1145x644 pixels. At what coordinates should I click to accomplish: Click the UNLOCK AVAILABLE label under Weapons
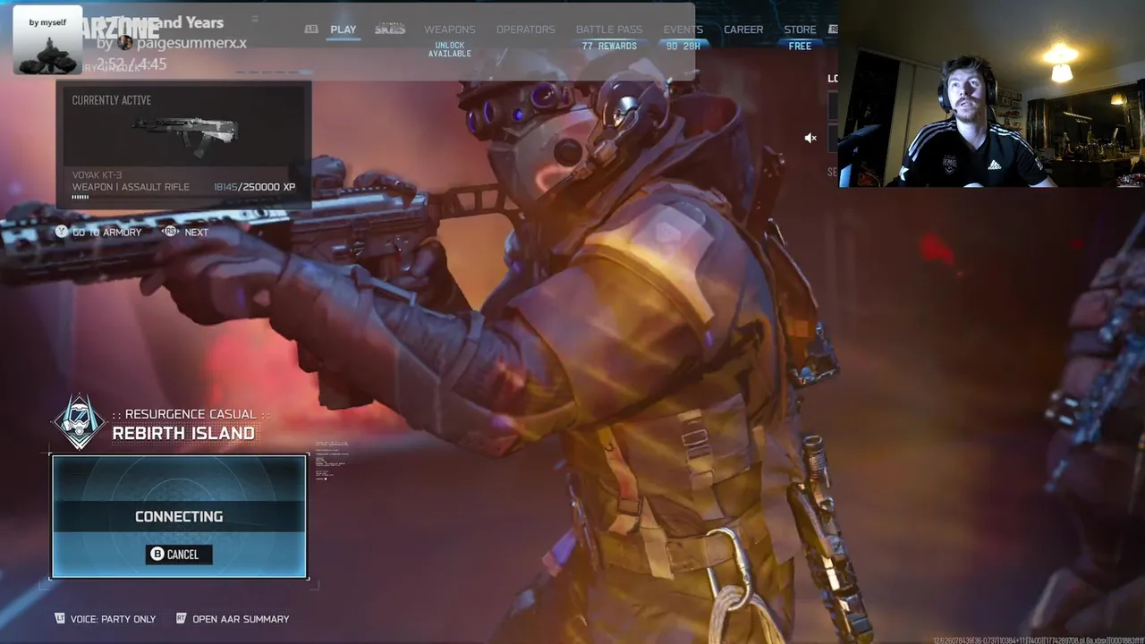[x=449, y=49]
